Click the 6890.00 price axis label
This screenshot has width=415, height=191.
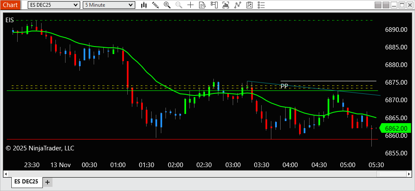pyautogui.click(x=396, y=30)
